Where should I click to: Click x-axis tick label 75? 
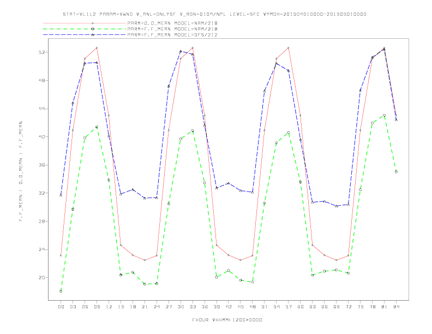[x=361, y=307]
